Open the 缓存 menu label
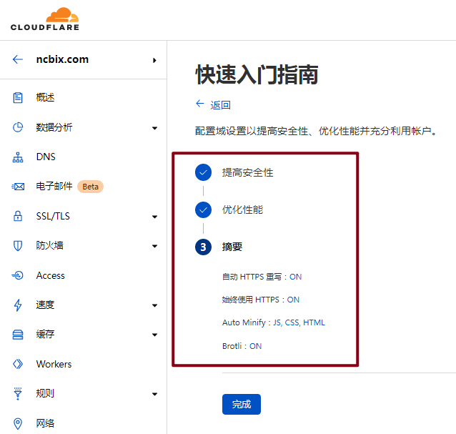 point(45,334)
